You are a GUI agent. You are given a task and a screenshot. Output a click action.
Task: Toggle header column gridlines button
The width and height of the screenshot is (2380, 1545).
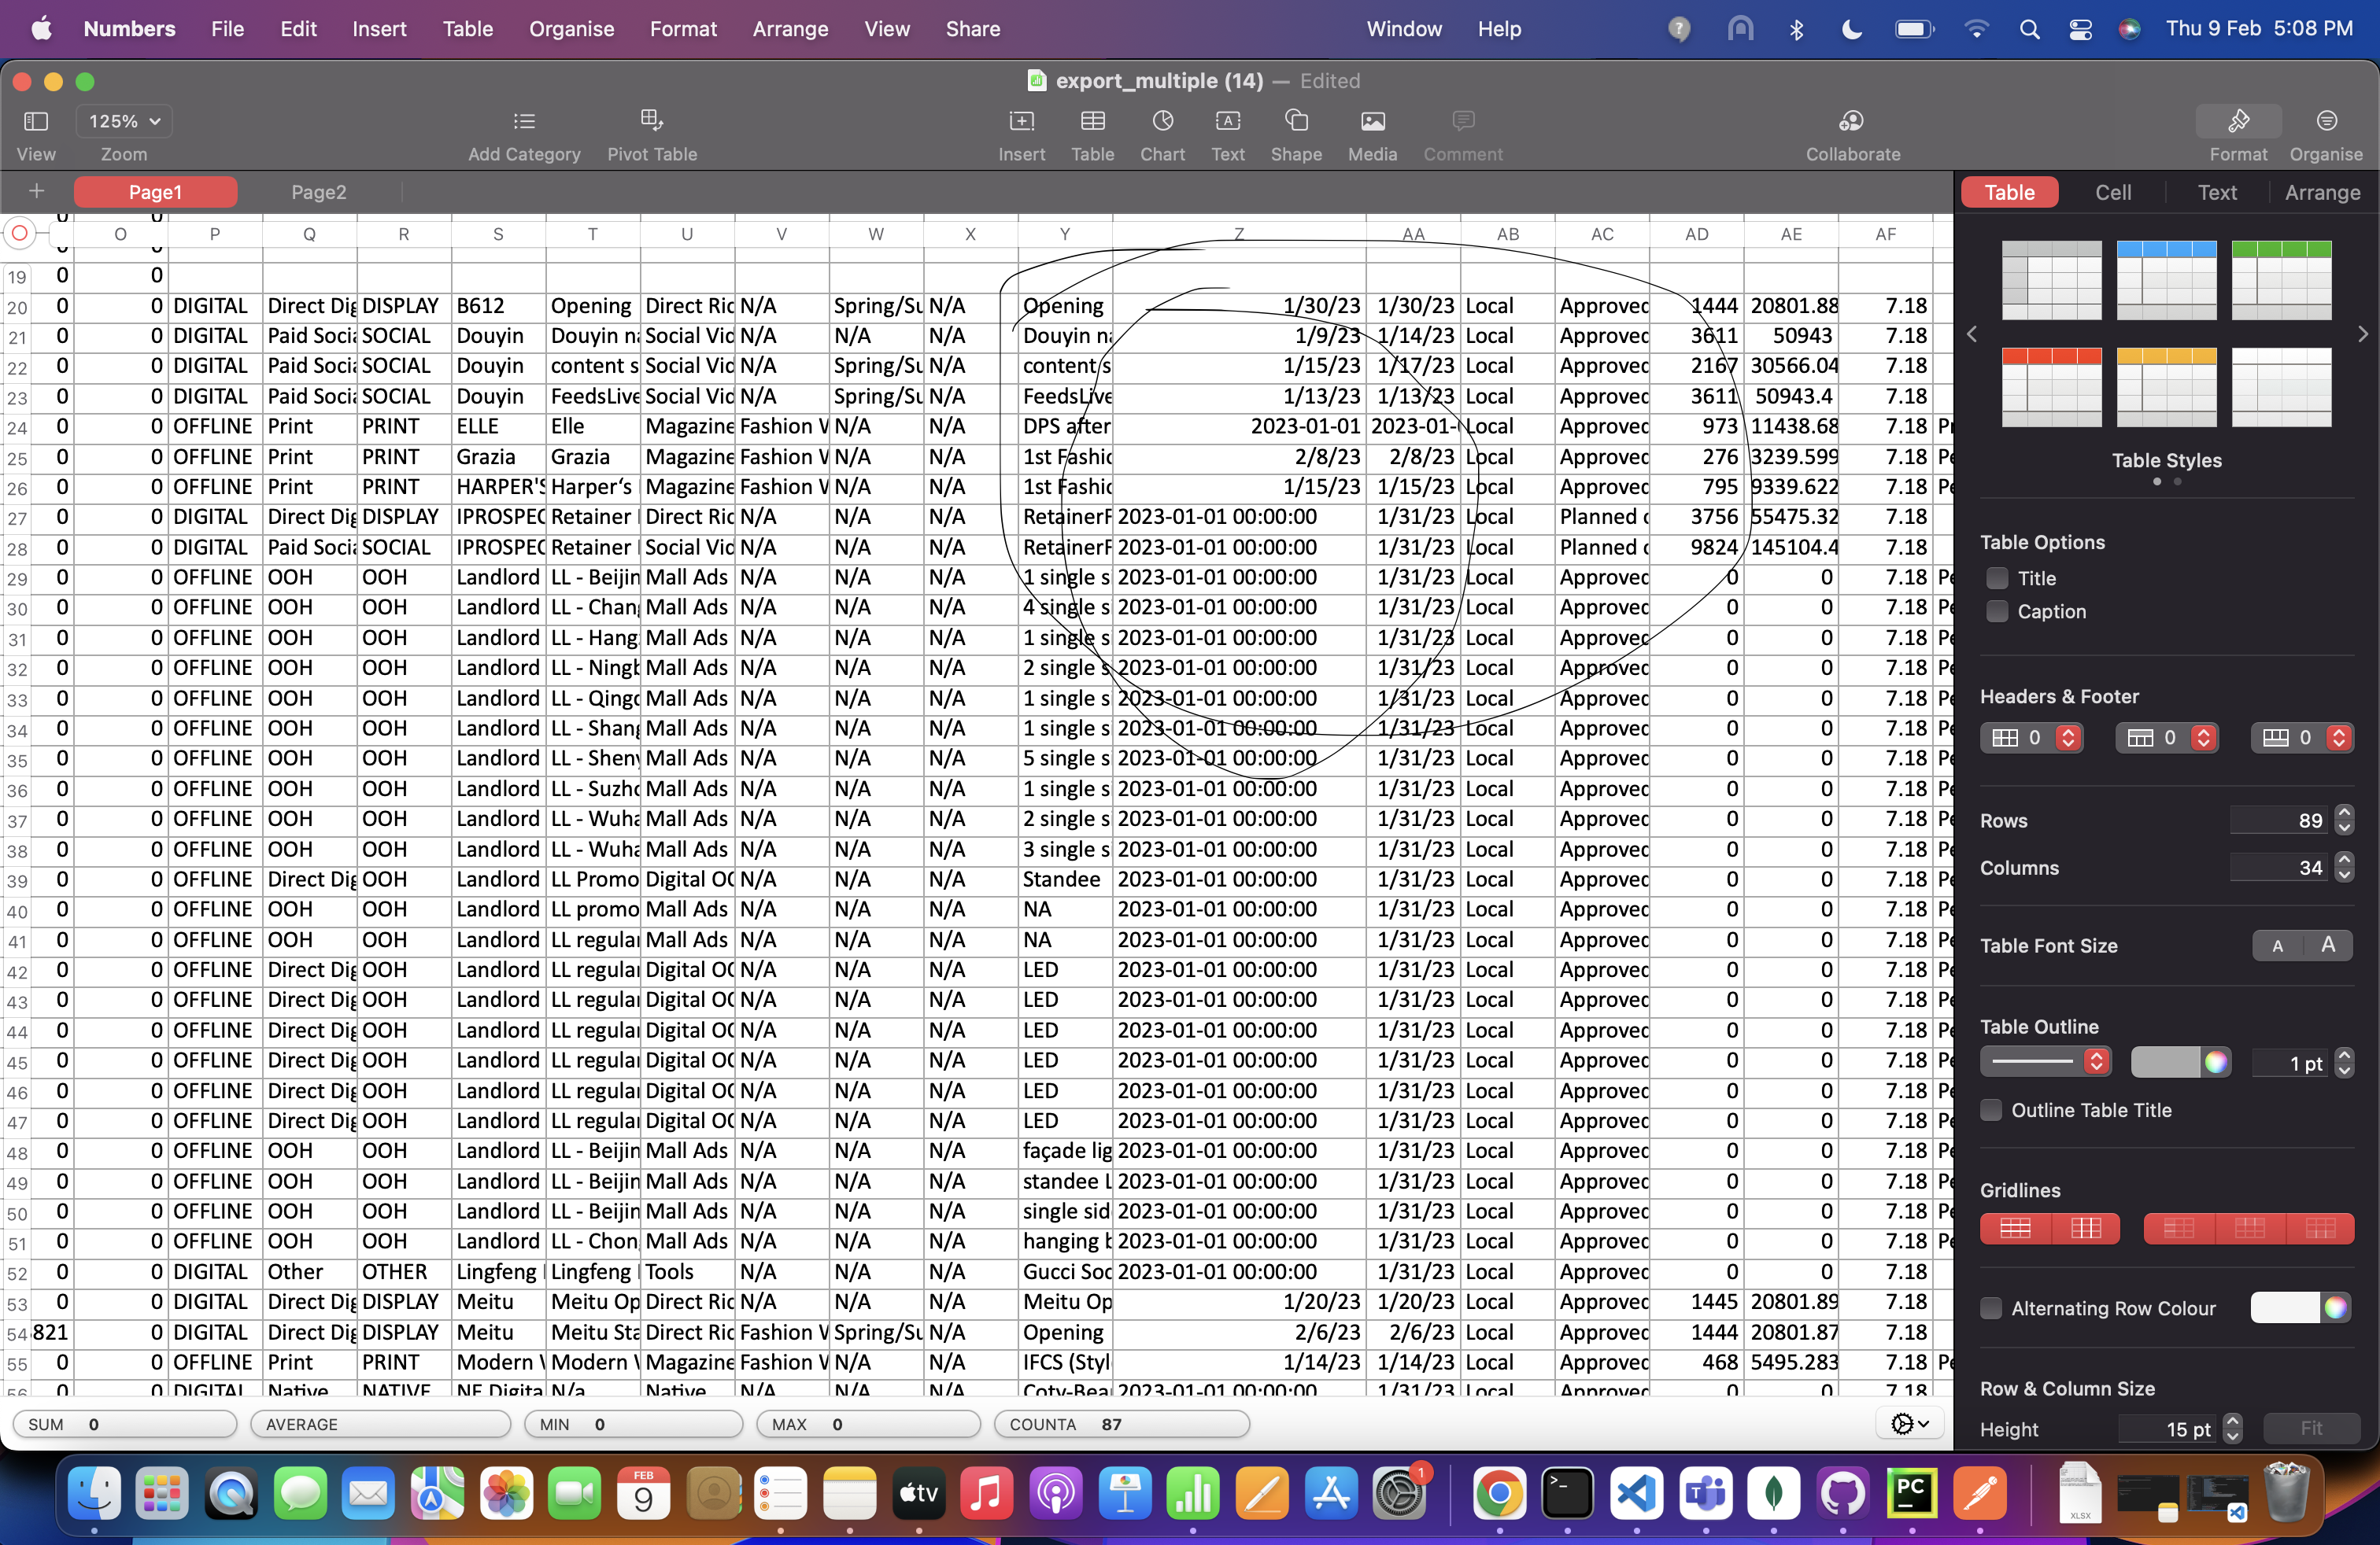[x=2178, y=1228]
